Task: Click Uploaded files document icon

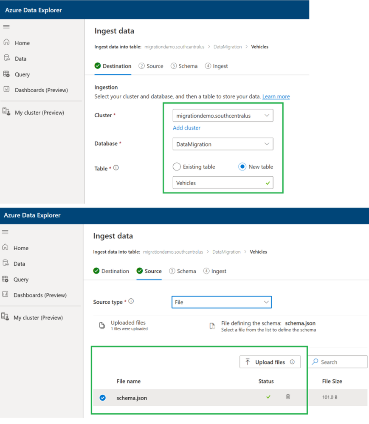Action: pos(102,325)
